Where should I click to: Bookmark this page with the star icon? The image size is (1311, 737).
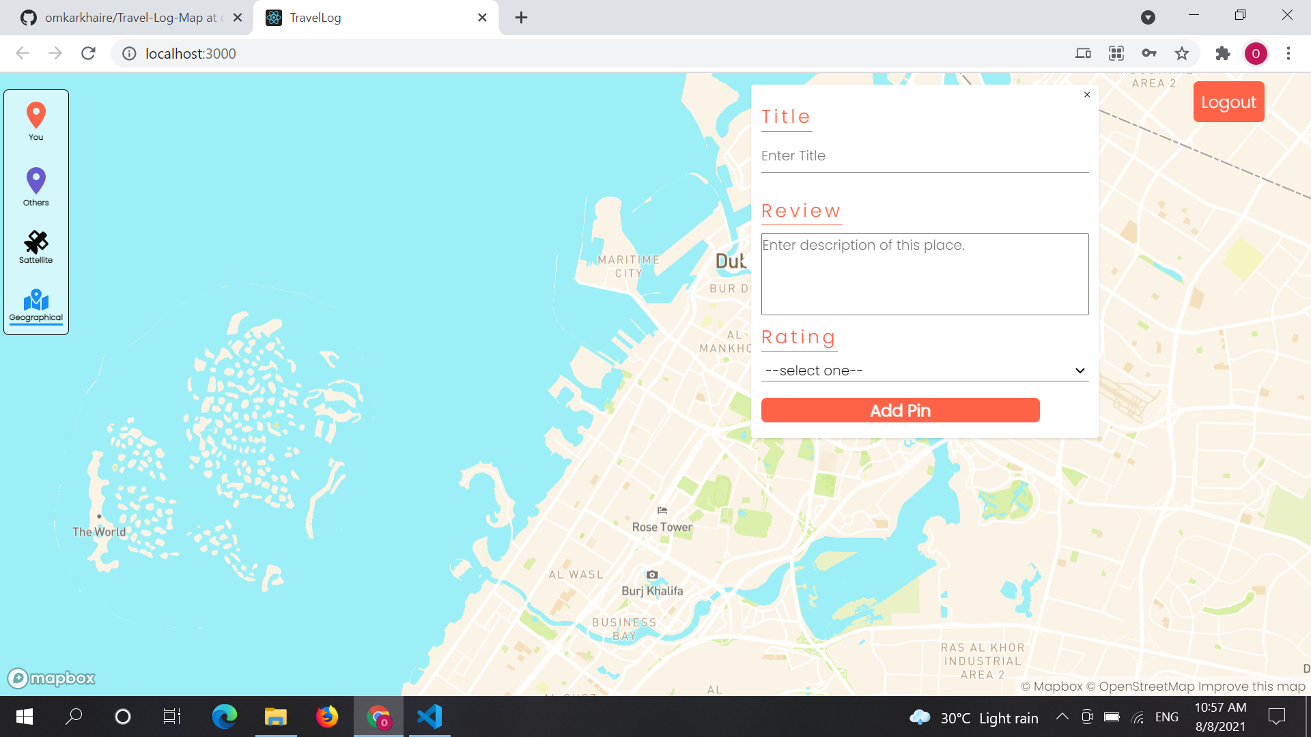1182,53
